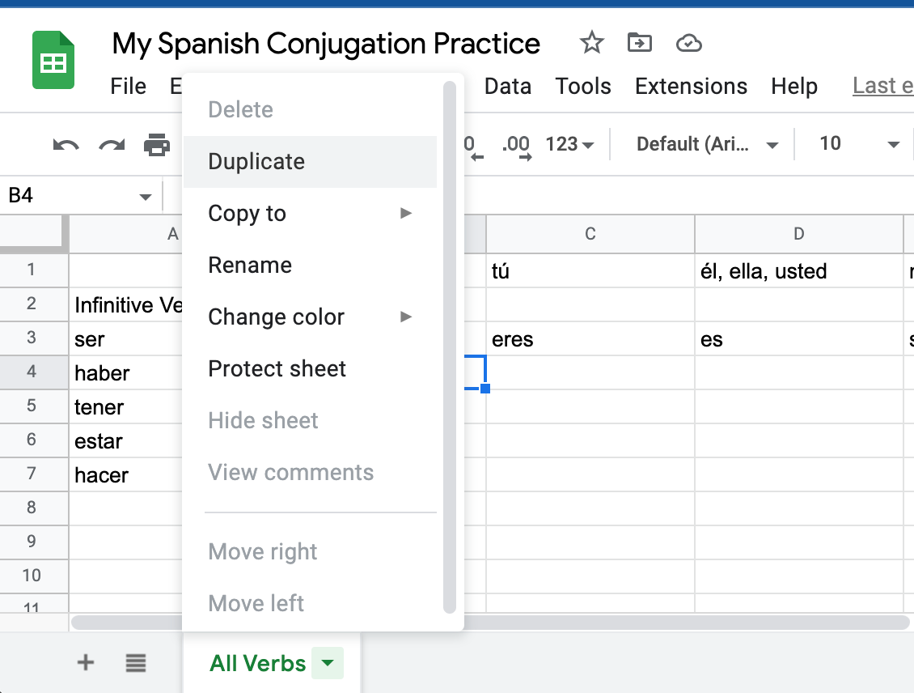The image size is (914, 693).
Task: Check document save status via cloud icon
Action: click(x=688, y=44)
